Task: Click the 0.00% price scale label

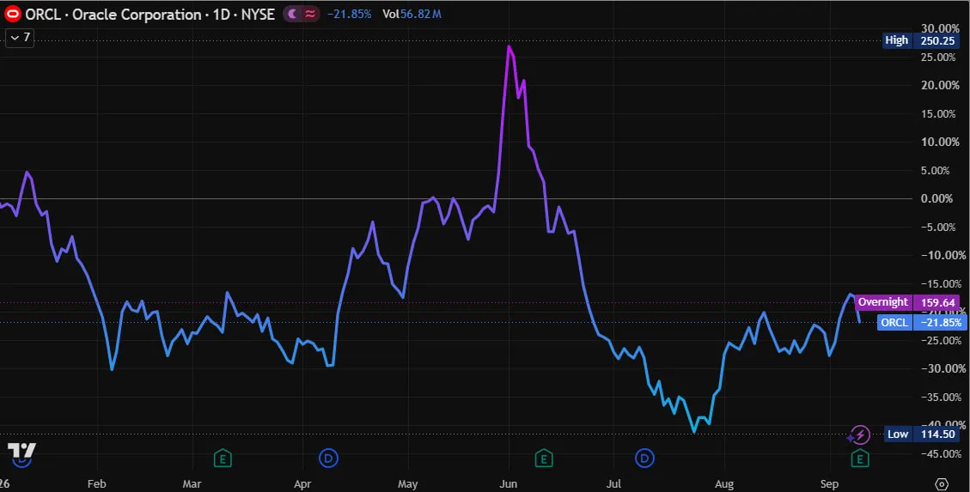Action: (938, 198)
